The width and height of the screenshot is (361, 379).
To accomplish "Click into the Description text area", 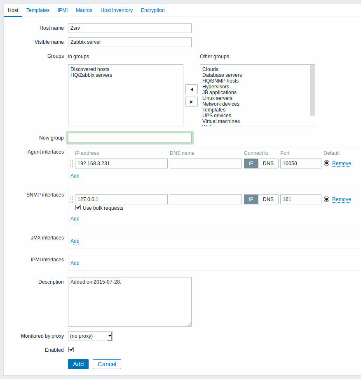I will point(130,302).
